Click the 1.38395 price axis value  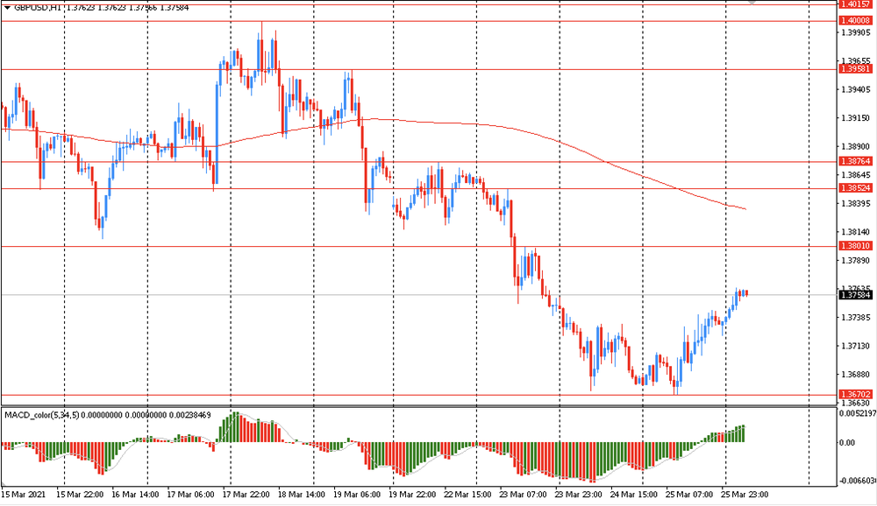[856, 203]
